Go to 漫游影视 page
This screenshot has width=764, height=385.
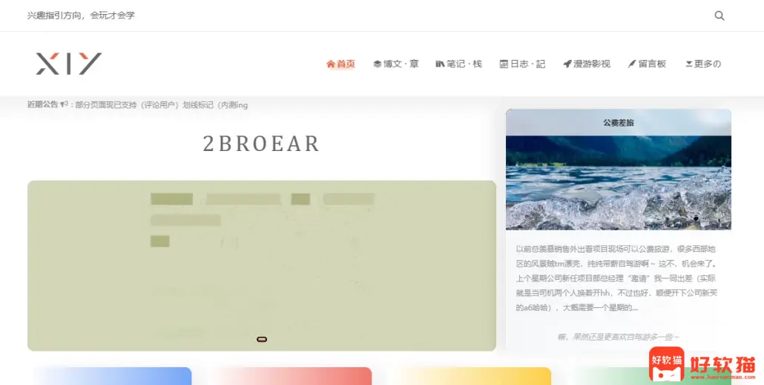pos(591,64)
